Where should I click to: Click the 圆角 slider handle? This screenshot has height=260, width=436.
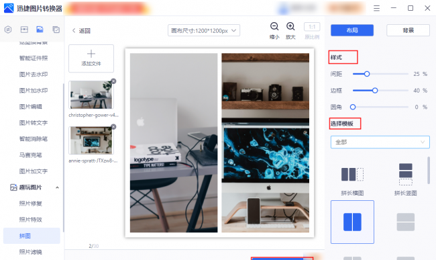(353, 107)
